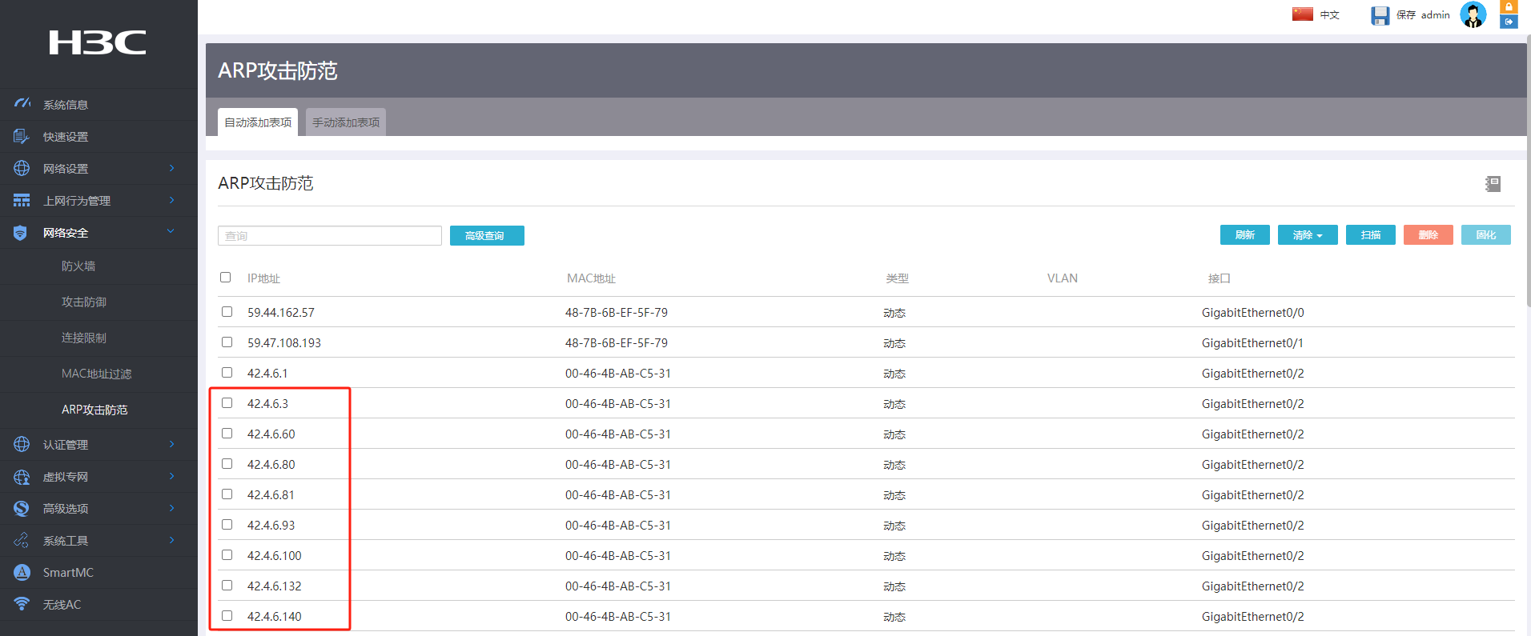Check the box for 42.4.6.100

pyautogui.click(x=227, y=555)
